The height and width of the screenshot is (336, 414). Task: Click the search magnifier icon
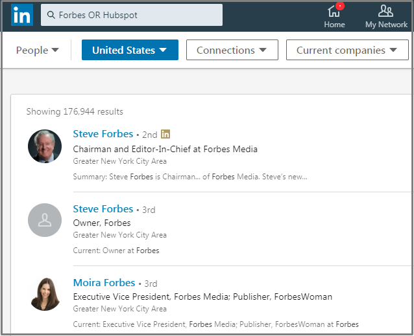(x=51, y=15)
